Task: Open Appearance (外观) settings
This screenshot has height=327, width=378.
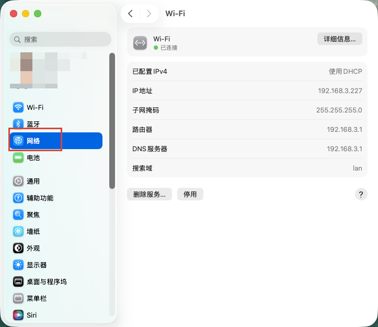Action: 58,248
